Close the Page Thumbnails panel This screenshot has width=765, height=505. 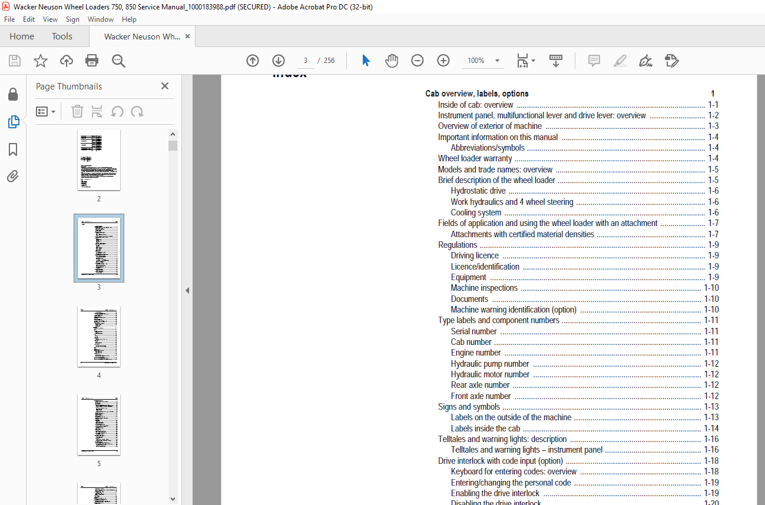point(165,86)
